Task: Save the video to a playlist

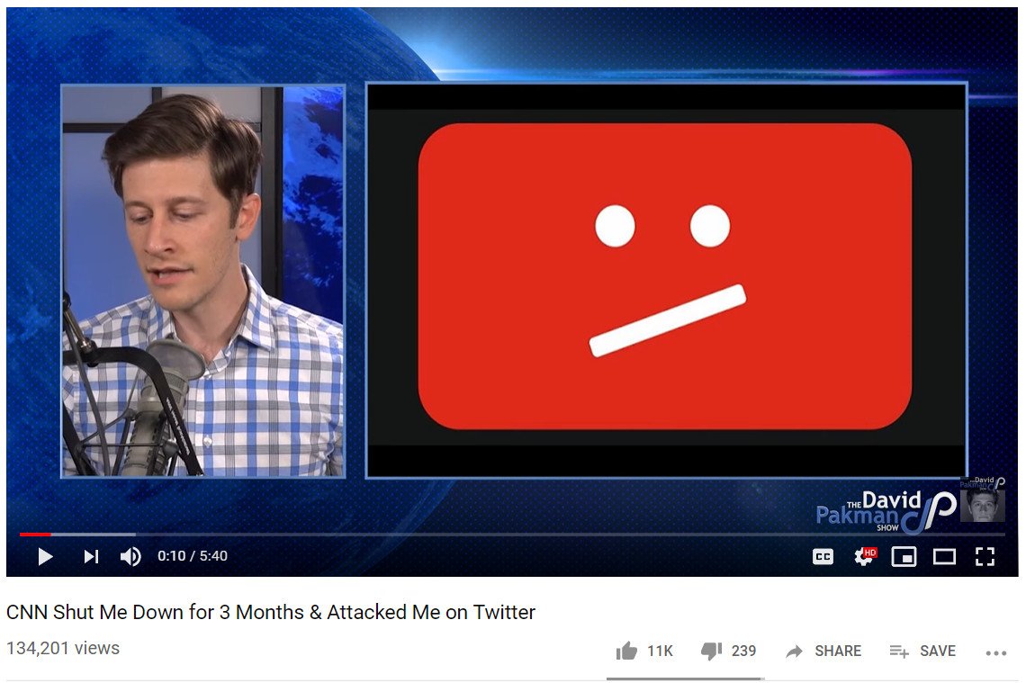Action: pos(922,651)
